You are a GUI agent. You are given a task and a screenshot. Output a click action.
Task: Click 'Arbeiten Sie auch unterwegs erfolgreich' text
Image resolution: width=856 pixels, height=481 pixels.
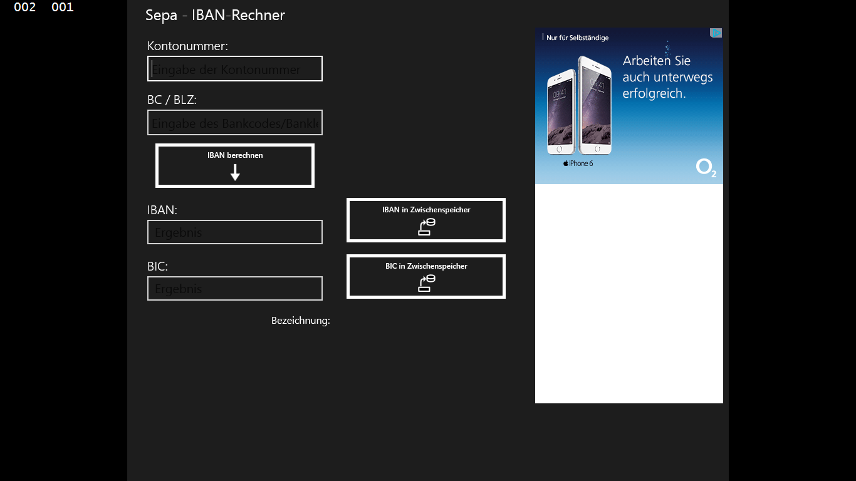[667, 77]
